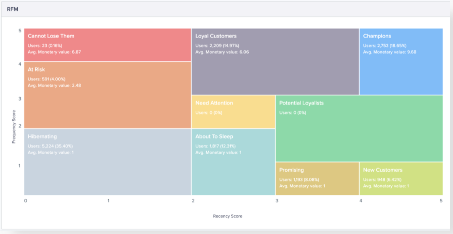Click the RFM panel title
This screenshot has width=453, height=234.
tap(12, 9)
